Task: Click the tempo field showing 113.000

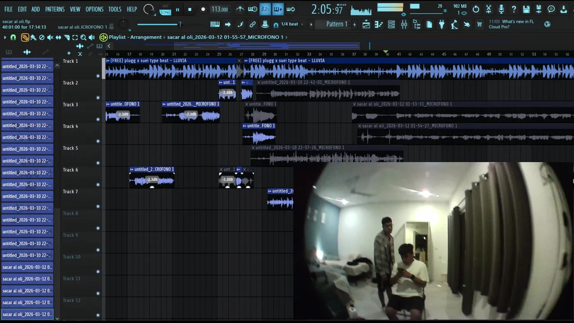Action: (220, 9)
